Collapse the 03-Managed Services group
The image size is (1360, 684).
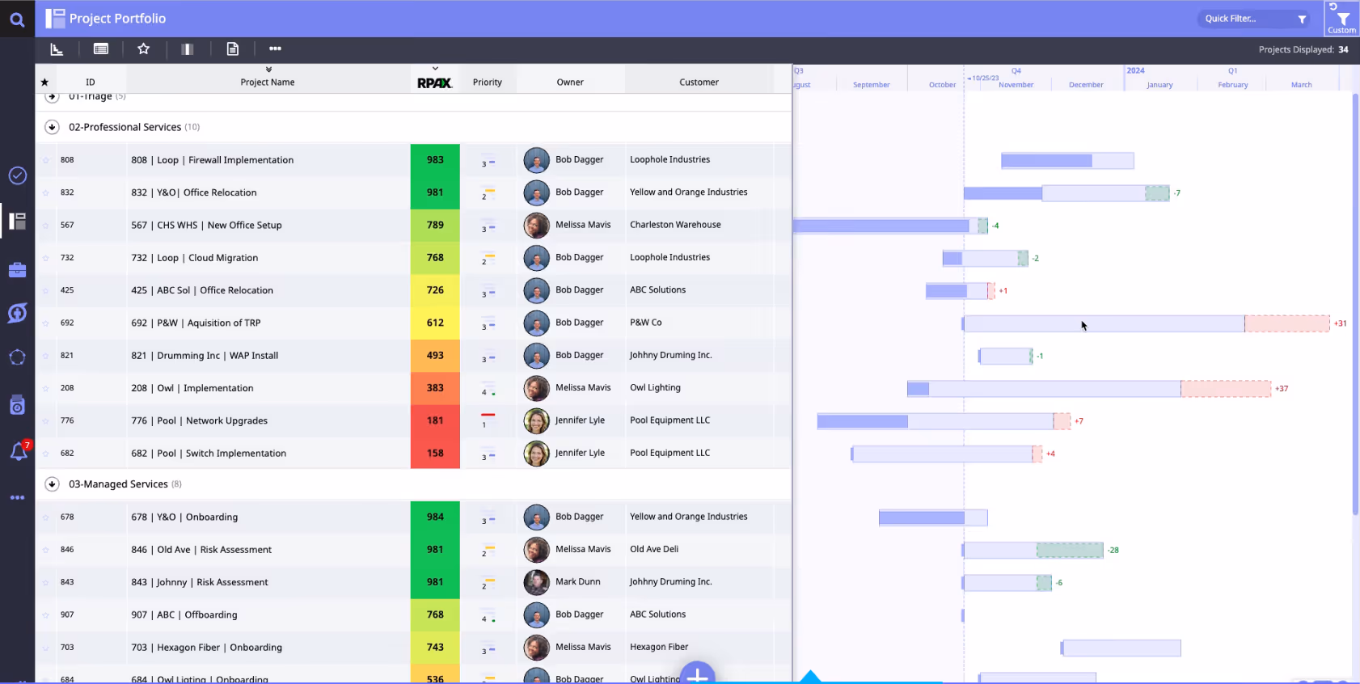pyautogui.click(x=52, y=484)
